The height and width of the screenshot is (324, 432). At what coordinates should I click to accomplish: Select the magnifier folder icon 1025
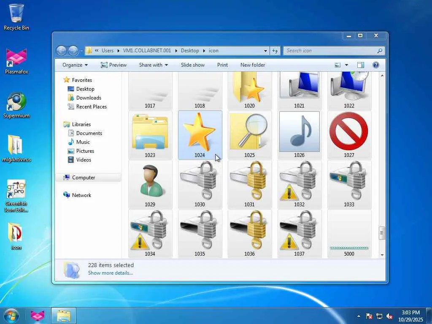pyautogui.click(x=250, y=135)
